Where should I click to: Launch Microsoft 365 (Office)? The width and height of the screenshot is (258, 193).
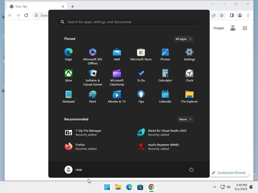tap(93, 57)
